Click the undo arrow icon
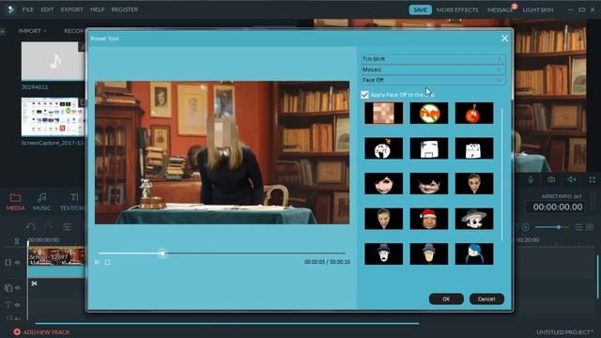Viewport: 601px width, 338px height. point(31,226)
